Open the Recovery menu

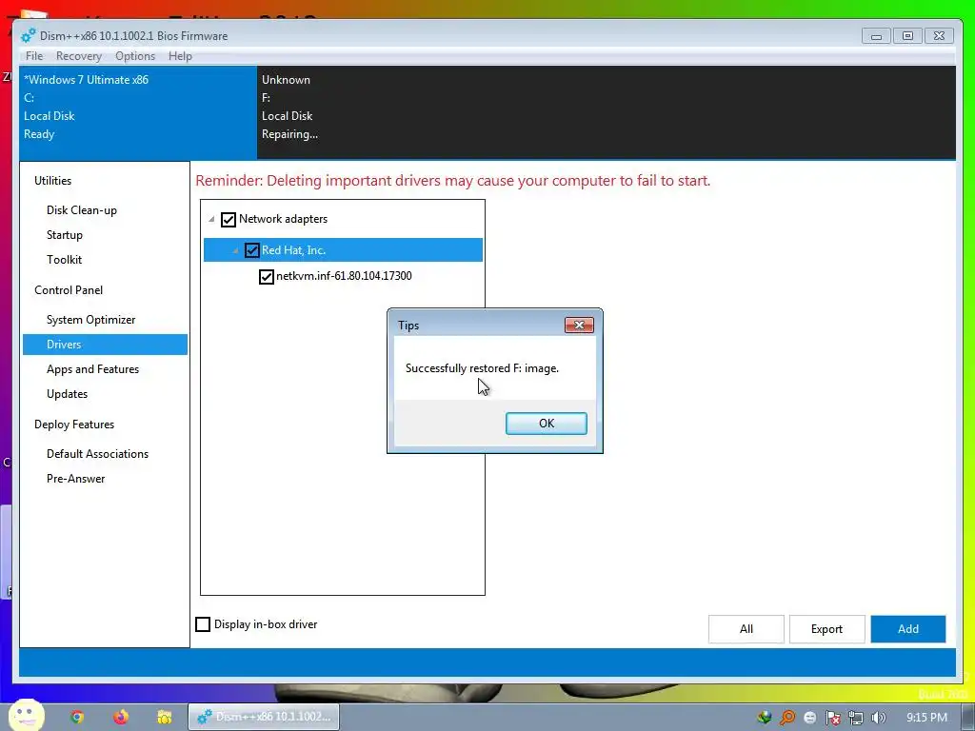pyautogui.click(x=78, y=56)
